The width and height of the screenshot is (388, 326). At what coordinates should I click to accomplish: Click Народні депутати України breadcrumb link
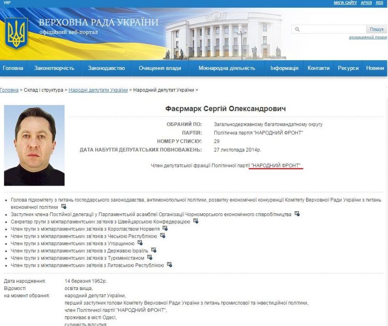(98, 90)
